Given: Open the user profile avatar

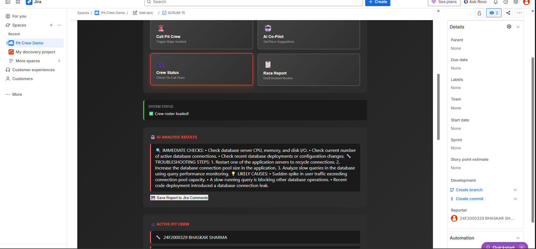Looking at the screenshot, I should tap(526, 2).
